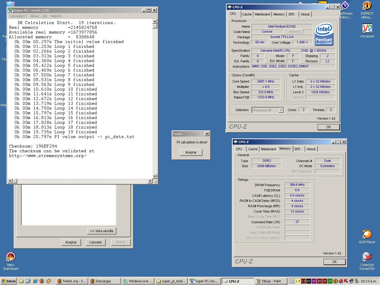The width and height of the screenshot is (380, 285).
Task: Click the 'Checksum: 196EF294' line
Action: point(33,146)
